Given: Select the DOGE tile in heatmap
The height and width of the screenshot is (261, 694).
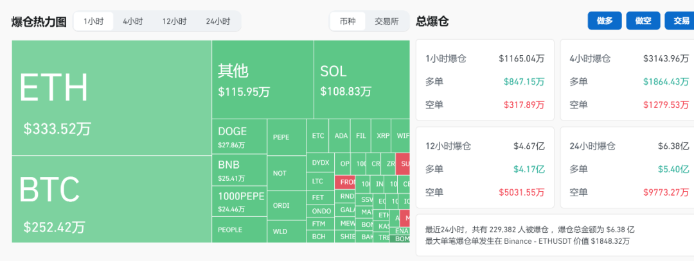Looking at the screenshot, I should pos(239,137).
